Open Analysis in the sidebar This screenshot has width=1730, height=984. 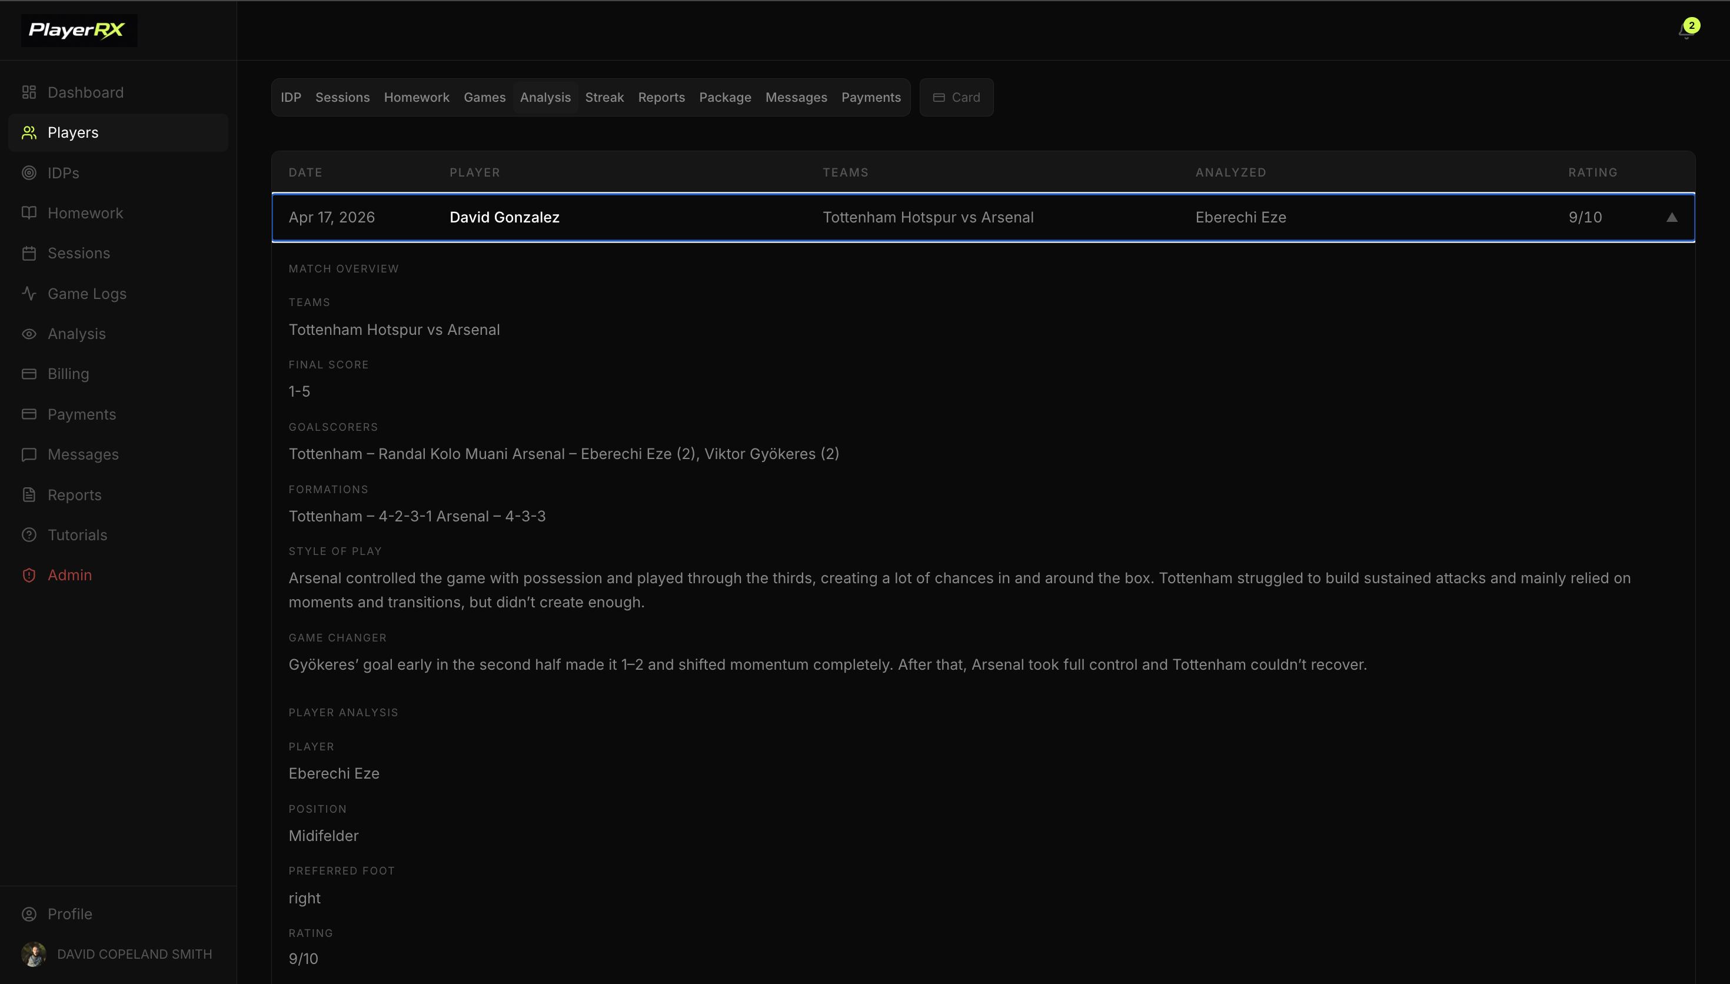click(118, 334)
